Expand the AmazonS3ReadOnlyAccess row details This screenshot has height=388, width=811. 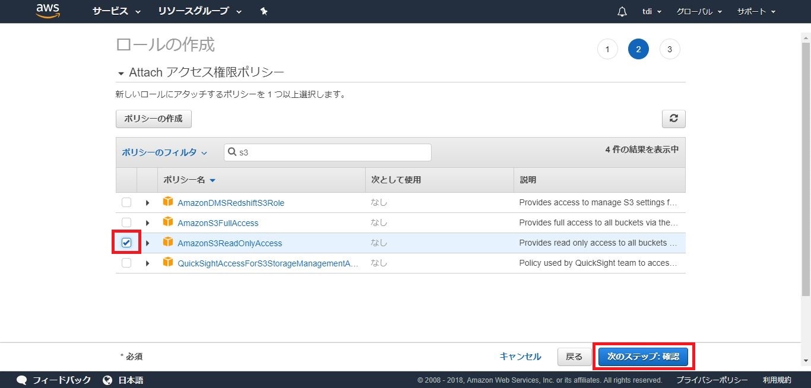[147, 243]
